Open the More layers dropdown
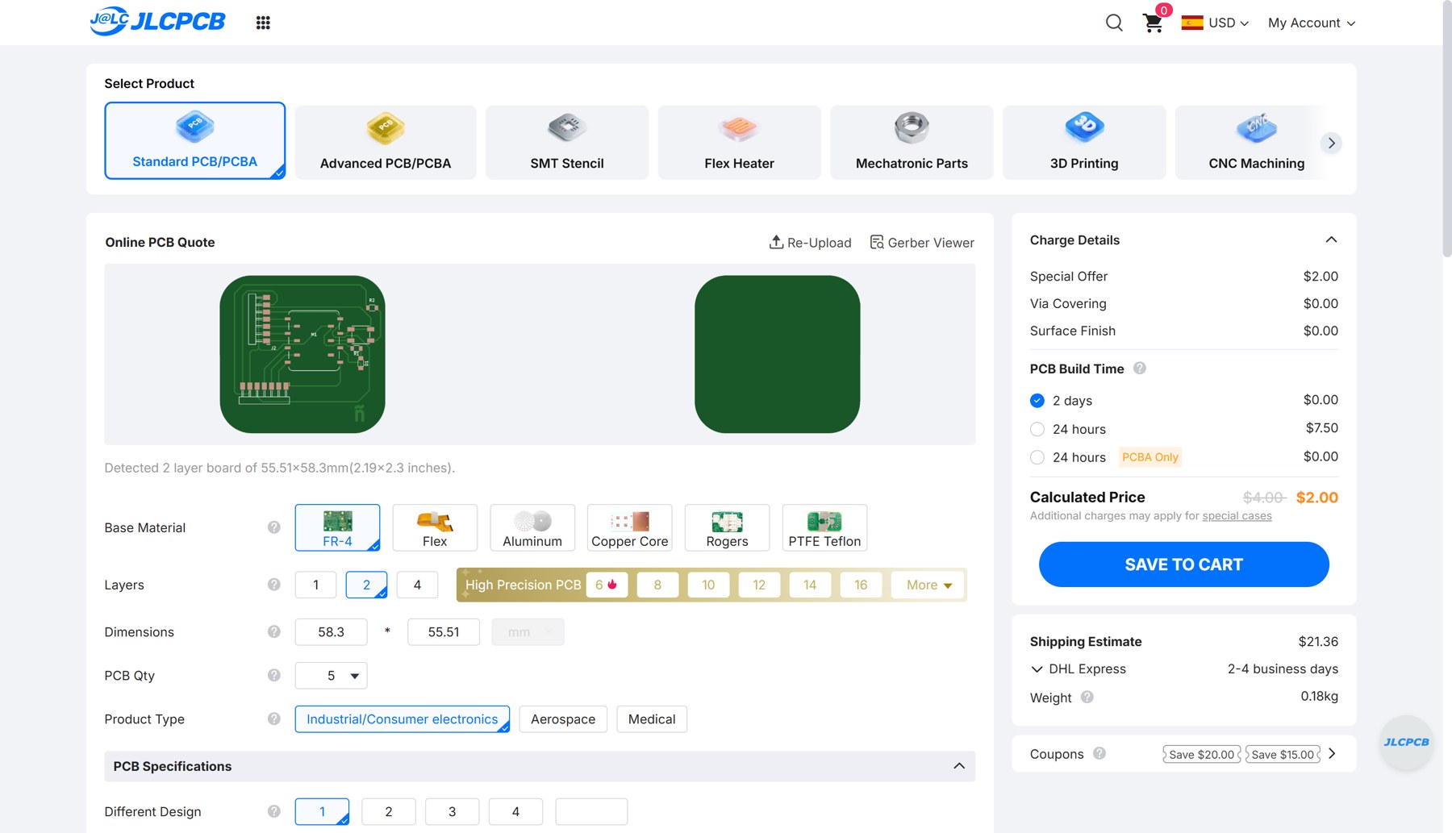 pos(928,585)
